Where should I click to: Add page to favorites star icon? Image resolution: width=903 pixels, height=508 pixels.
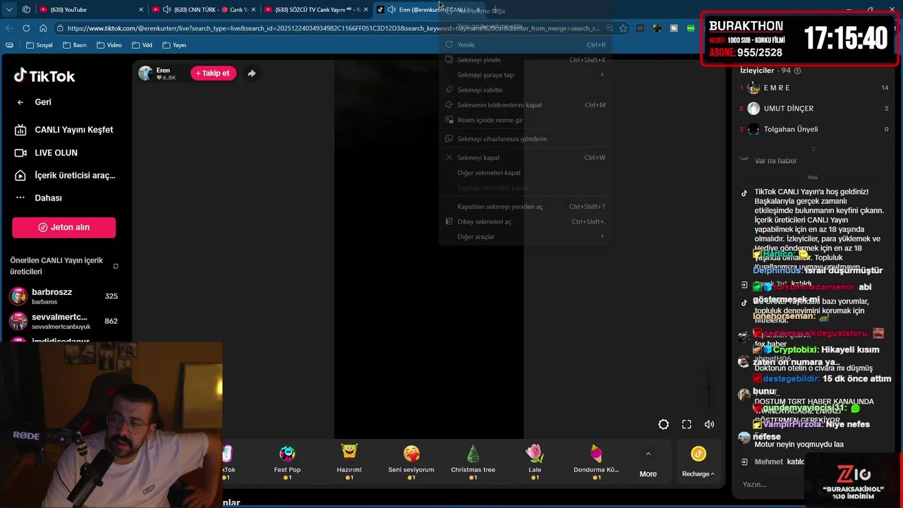[623, 28]
